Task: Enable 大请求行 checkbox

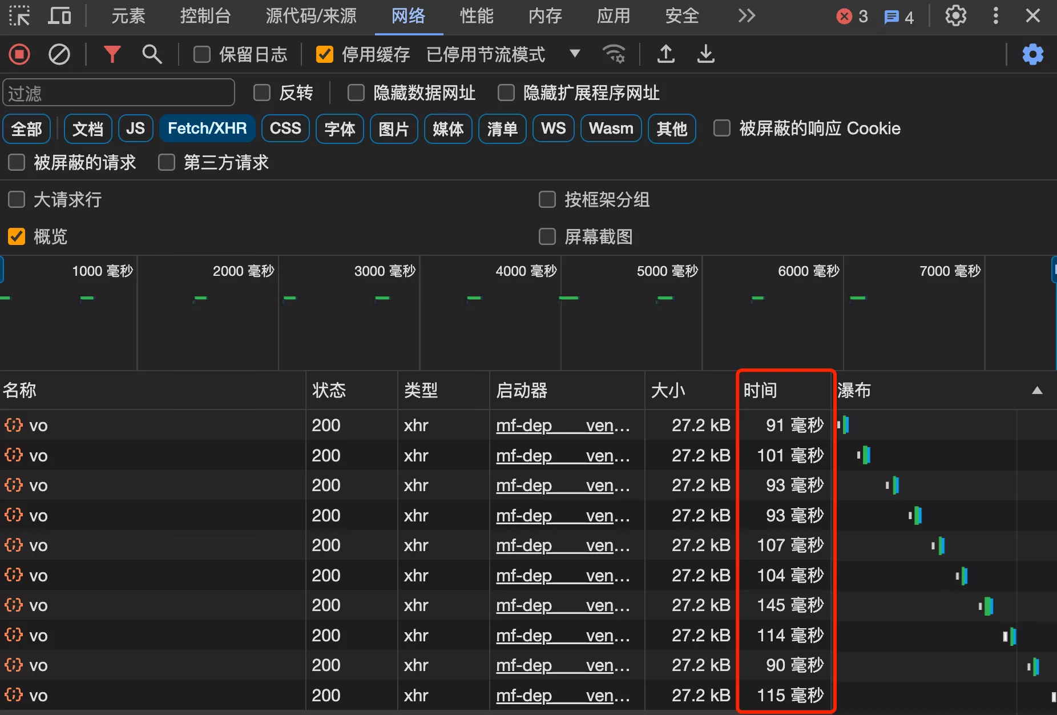Action: click(17, 200)
